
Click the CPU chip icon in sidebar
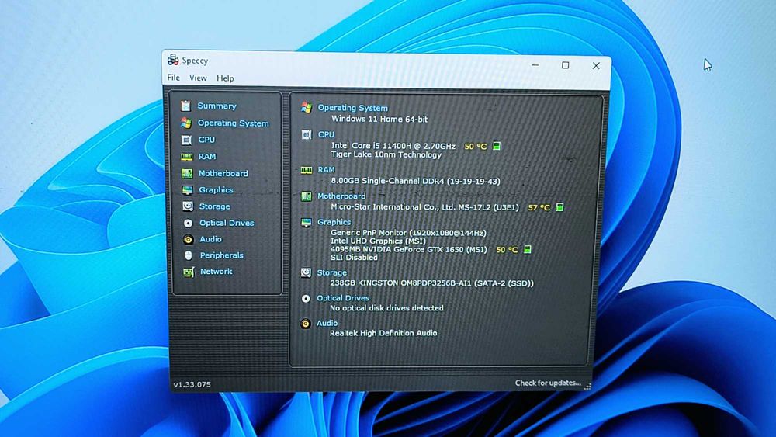coord(186,140)
